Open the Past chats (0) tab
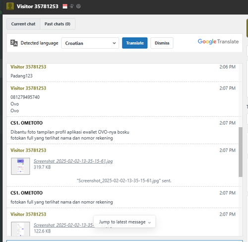The image size is (248, 242). pos(58,24)
